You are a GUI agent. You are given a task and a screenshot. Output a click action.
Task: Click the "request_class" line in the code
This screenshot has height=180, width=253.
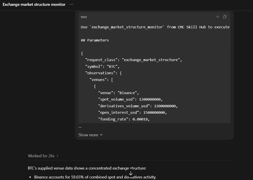[134, 60]
